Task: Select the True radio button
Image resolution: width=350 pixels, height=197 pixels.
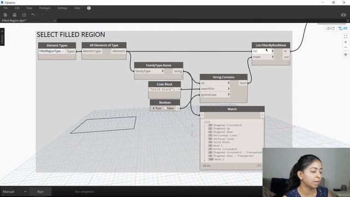Action: [x=153, y=108]
